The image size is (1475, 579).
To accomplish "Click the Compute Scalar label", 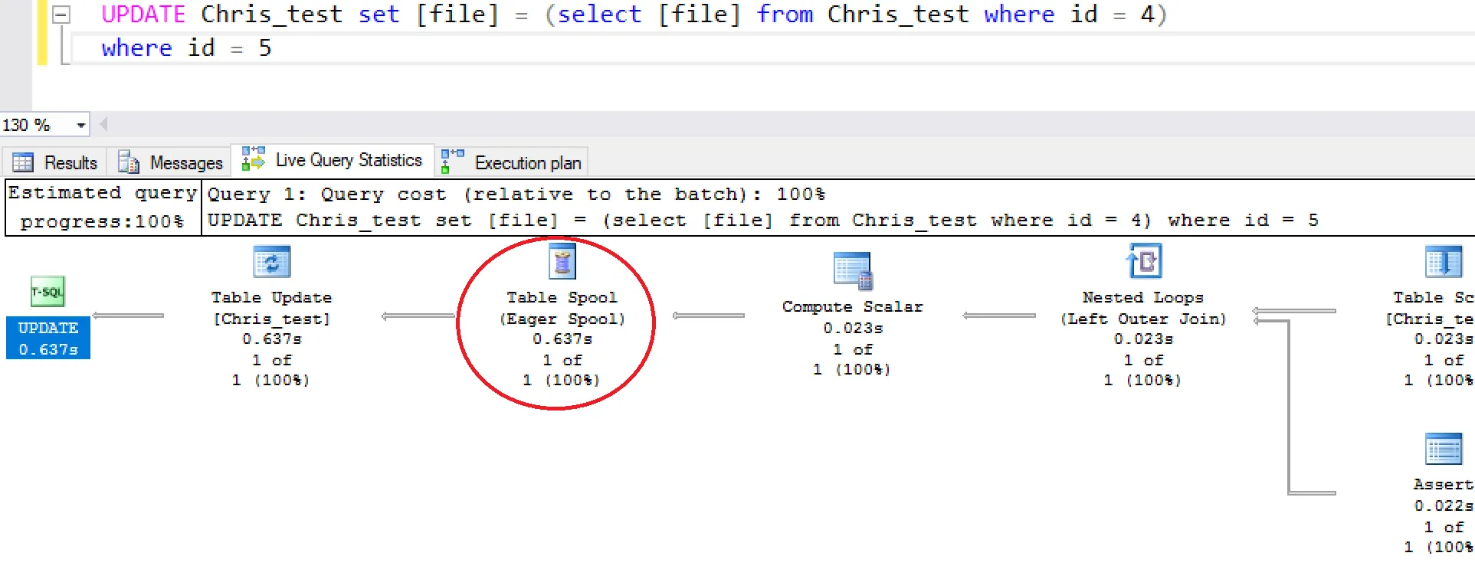I will (x=853, y=306).
